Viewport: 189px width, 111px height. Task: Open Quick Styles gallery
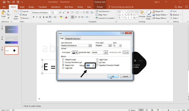(149, 15)
